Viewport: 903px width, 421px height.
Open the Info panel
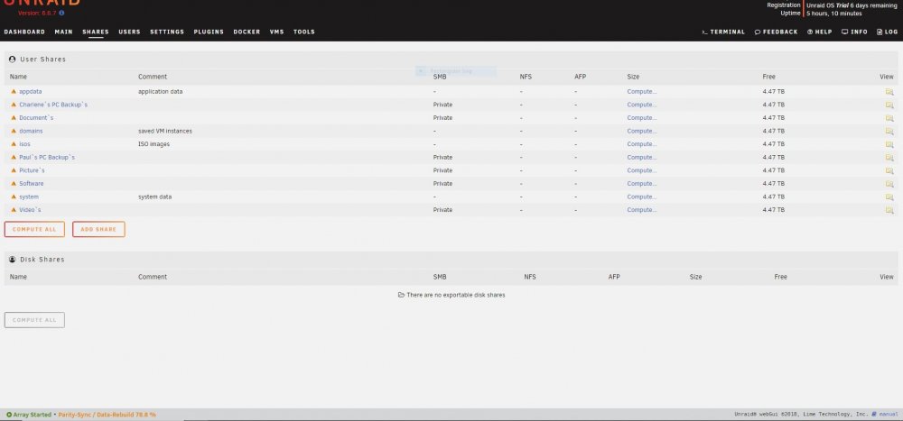854,32
